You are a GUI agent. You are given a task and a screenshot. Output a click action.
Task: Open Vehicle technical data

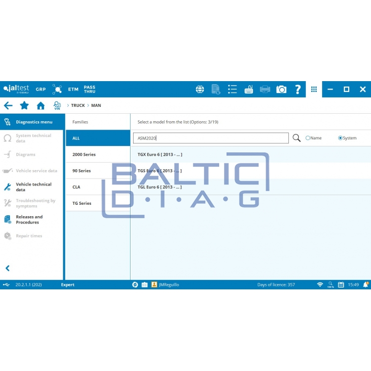click(32, 187)
